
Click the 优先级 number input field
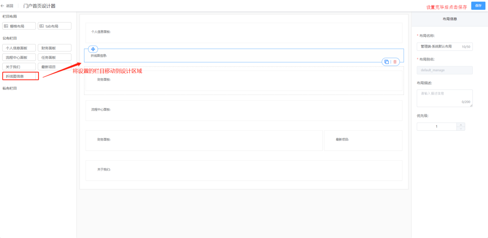437,126
